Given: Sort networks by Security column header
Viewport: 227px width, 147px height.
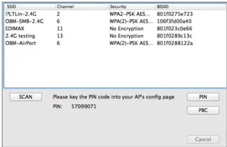Looking at the screenshot, I should click(x=131, y=6).
